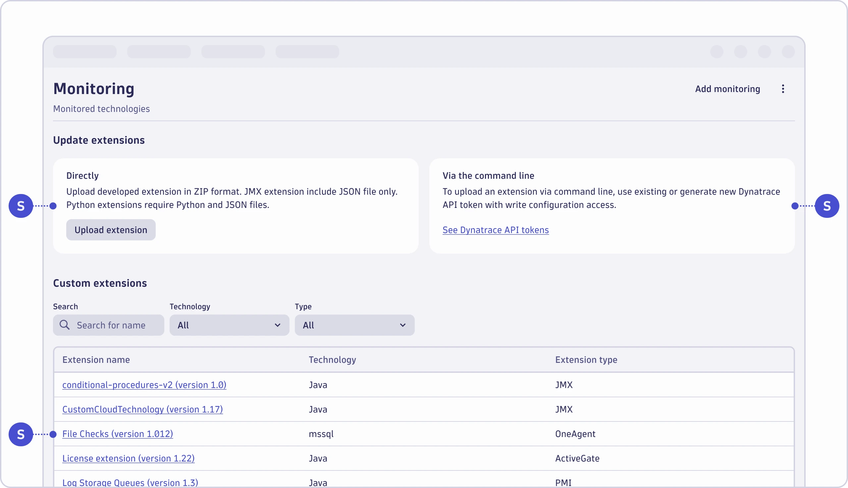Click the chevron on the Technology 'All' selector

click(x=277, y=325)
